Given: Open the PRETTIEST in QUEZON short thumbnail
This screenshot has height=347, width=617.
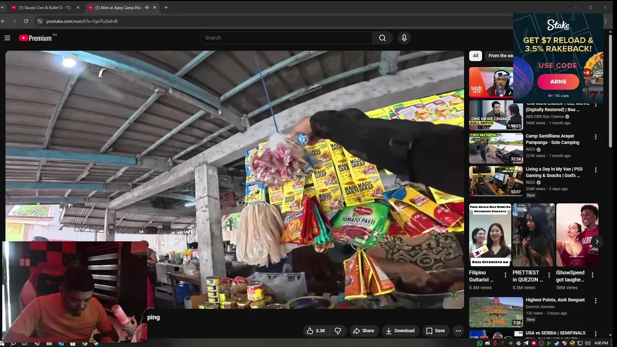Looking at the screenshot, I should tap(534, 235).
